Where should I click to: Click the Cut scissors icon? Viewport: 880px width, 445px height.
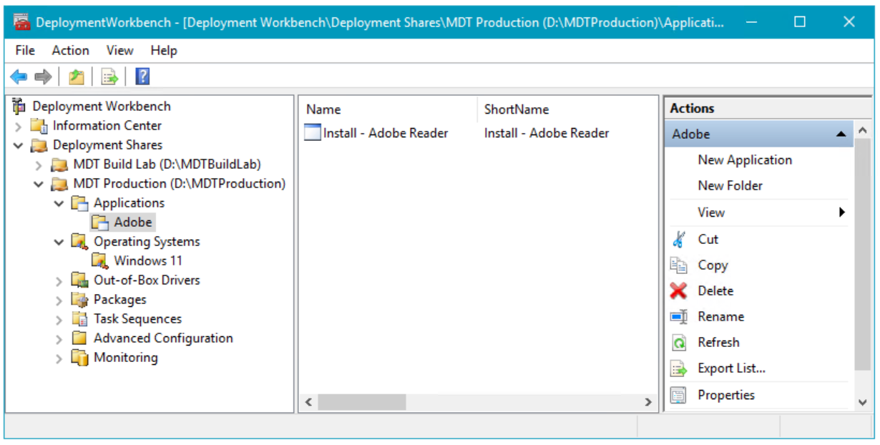[678, 240]
